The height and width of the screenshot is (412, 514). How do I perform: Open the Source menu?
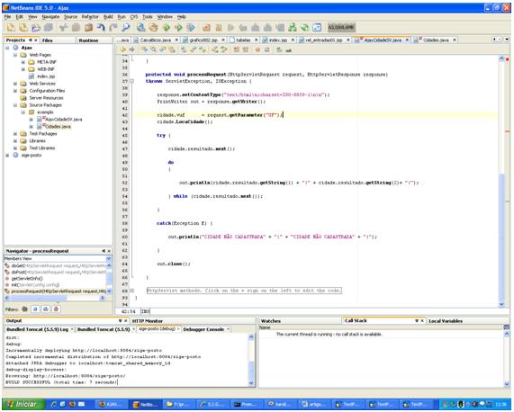click(x=70, y=17)
